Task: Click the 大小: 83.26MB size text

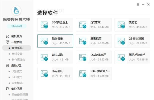Action: click(x=61, y=27)
